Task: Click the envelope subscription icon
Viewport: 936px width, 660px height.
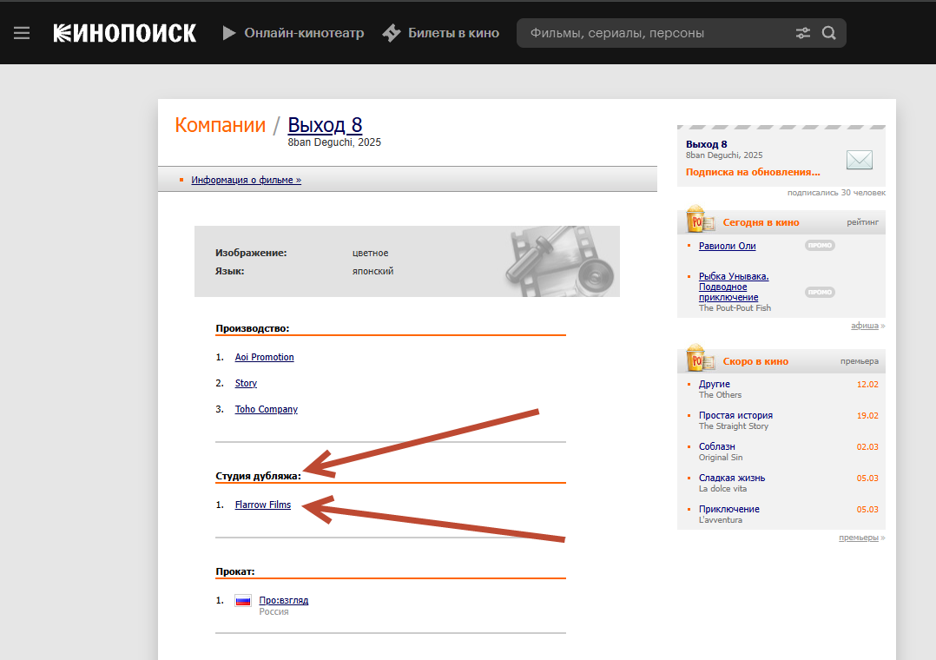Action: tap(859, 160)
